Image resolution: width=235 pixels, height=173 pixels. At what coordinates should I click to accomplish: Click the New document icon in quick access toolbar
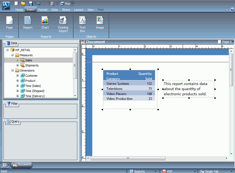pyautogui.click(x=16, y=3)
